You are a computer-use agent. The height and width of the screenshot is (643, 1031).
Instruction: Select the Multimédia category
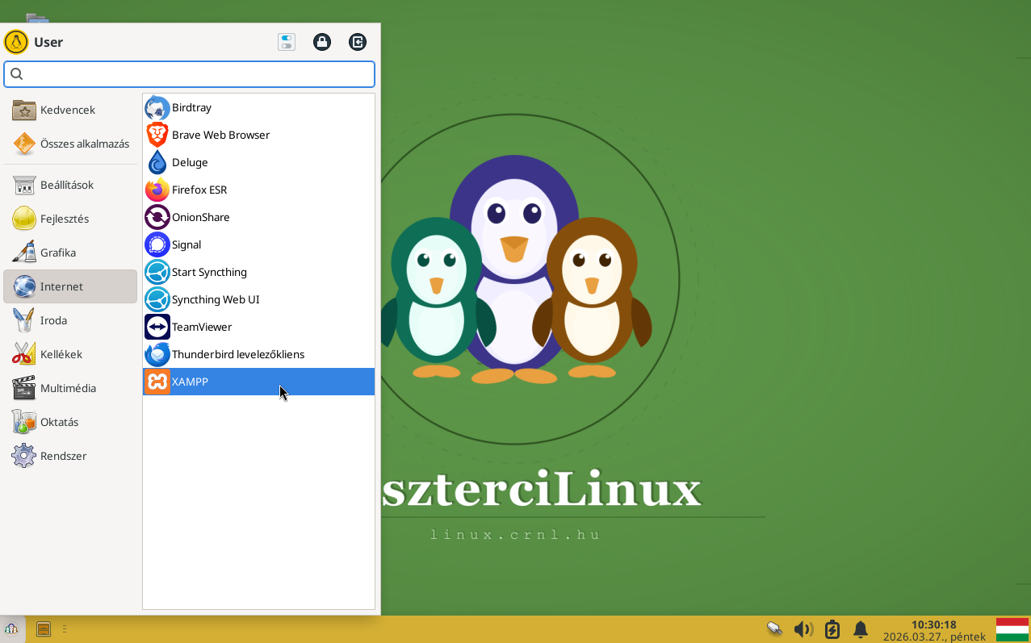click(69, 388)
